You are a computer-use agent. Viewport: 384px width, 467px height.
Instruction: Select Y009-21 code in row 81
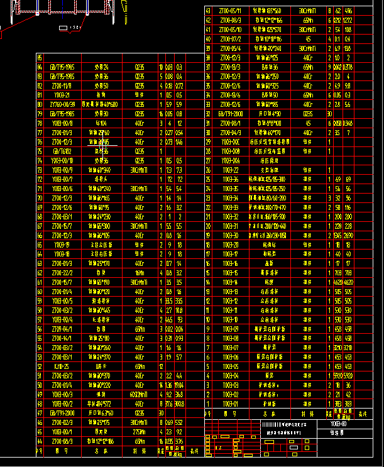coord(62,96)
